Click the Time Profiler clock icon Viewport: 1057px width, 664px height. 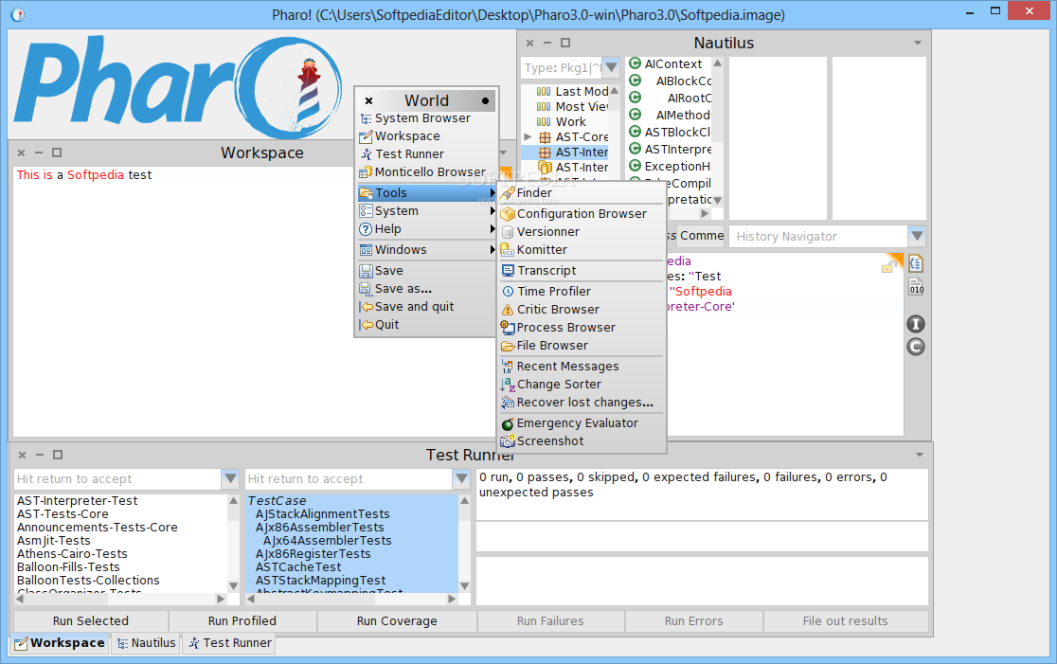[508, 292]
